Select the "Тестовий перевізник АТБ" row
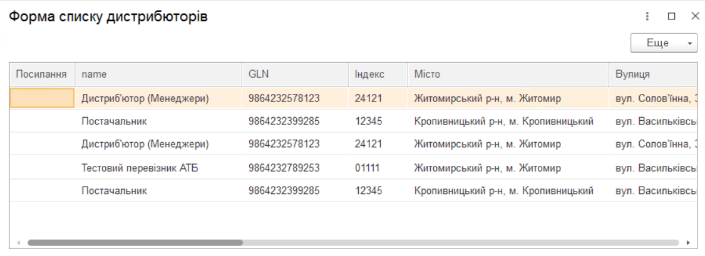Screen dimensions: 705x256 140,168
